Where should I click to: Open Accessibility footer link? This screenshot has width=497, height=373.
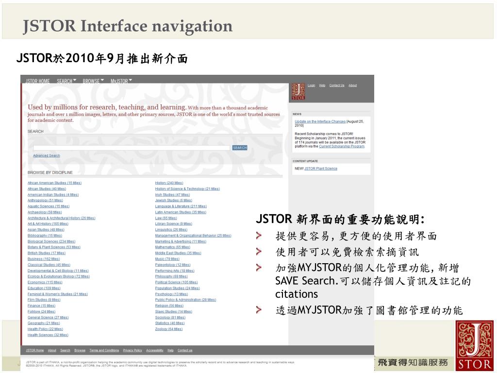click(x=155, y=351)
